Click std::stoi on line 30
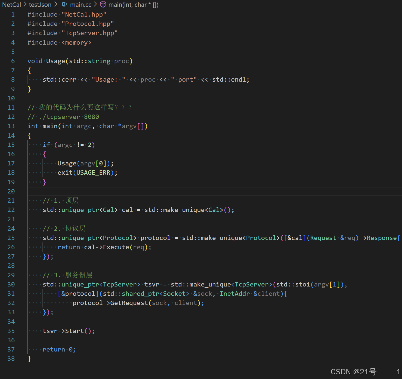Screen dimensions: 402x379 (293, 285)
